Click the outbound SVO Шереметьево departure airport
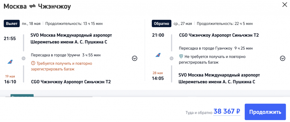The image size is (290, 122). click(x=71, y=39)
